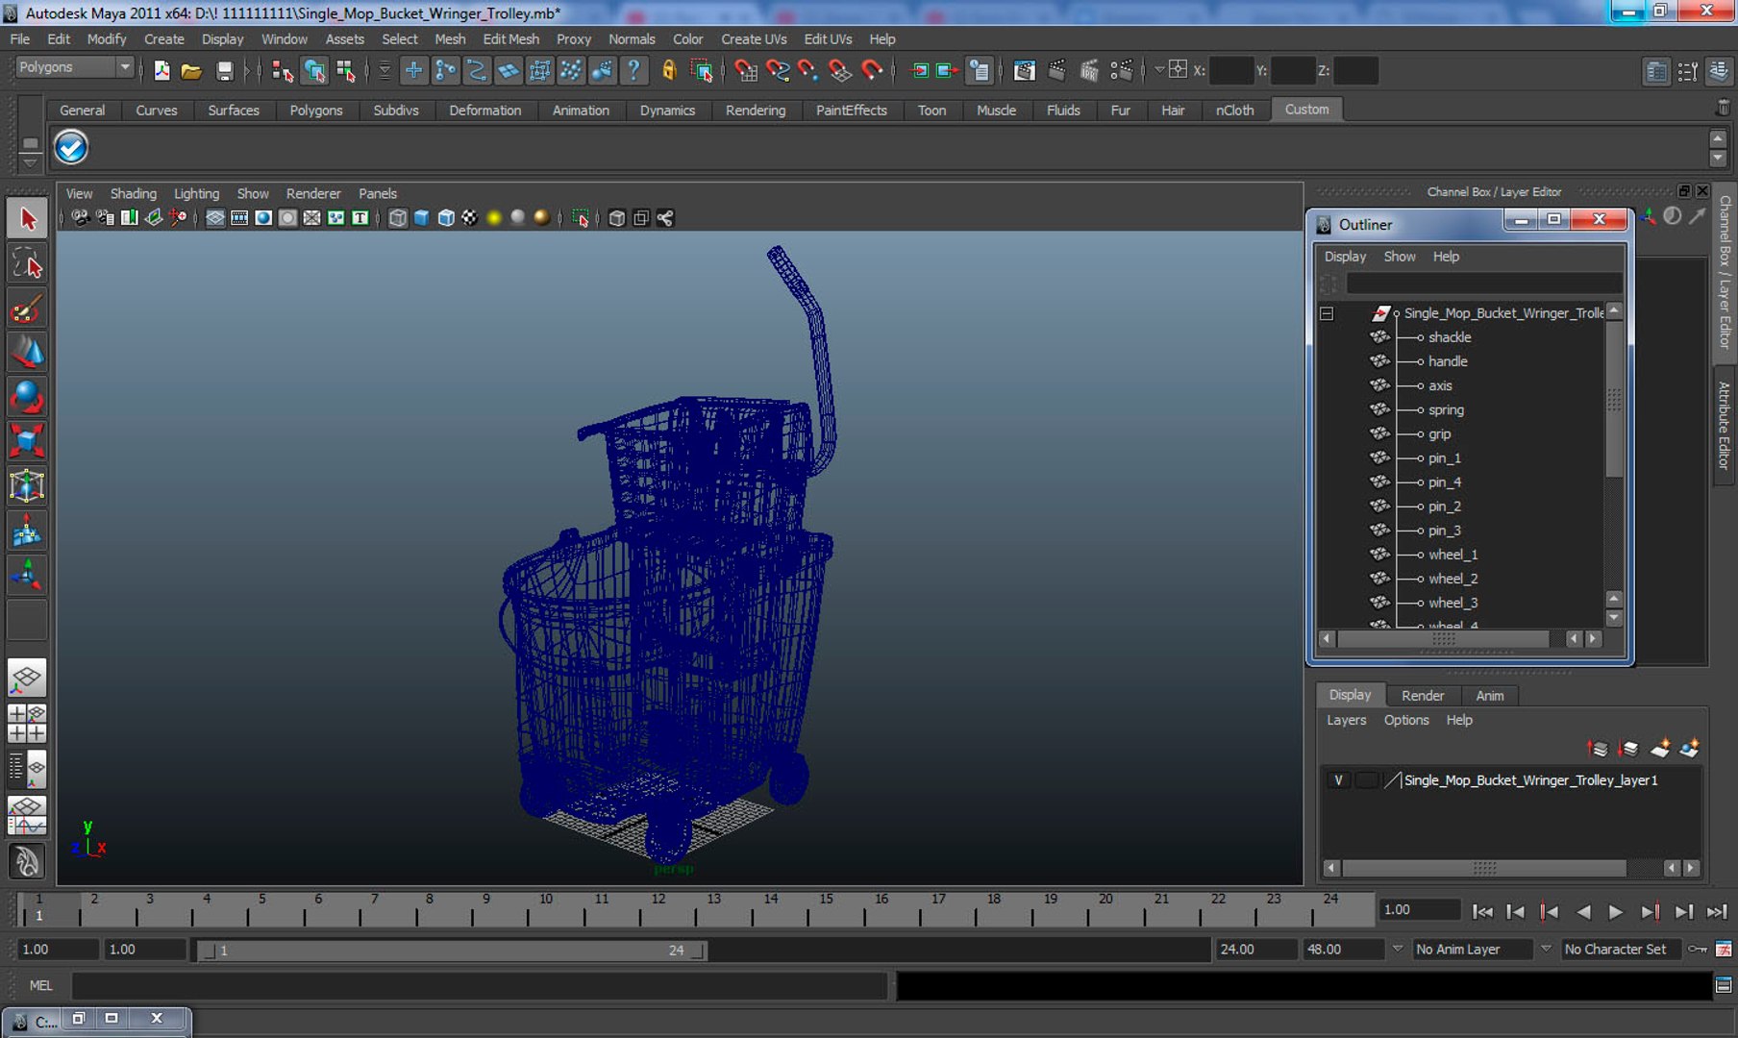Open the Outliner Display menu
Screen dimensions: 1738x1038
pos(1345,257)
